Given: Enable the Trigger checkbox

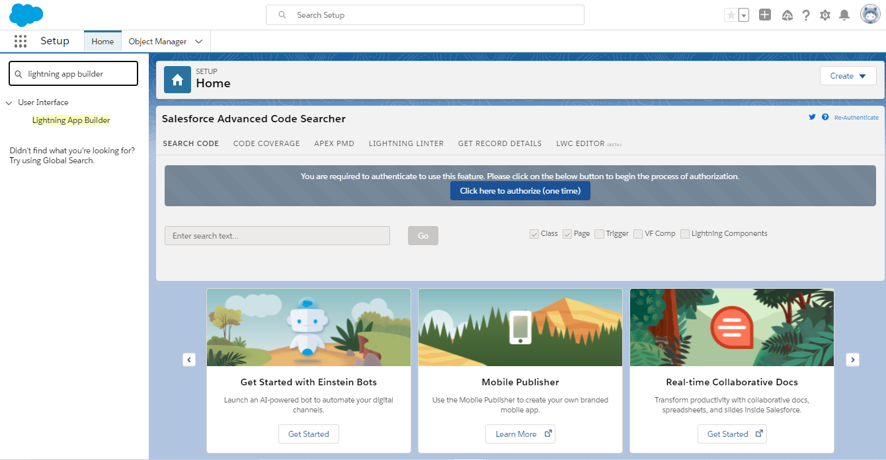Looking at the screenshot, I should (599, 233).
